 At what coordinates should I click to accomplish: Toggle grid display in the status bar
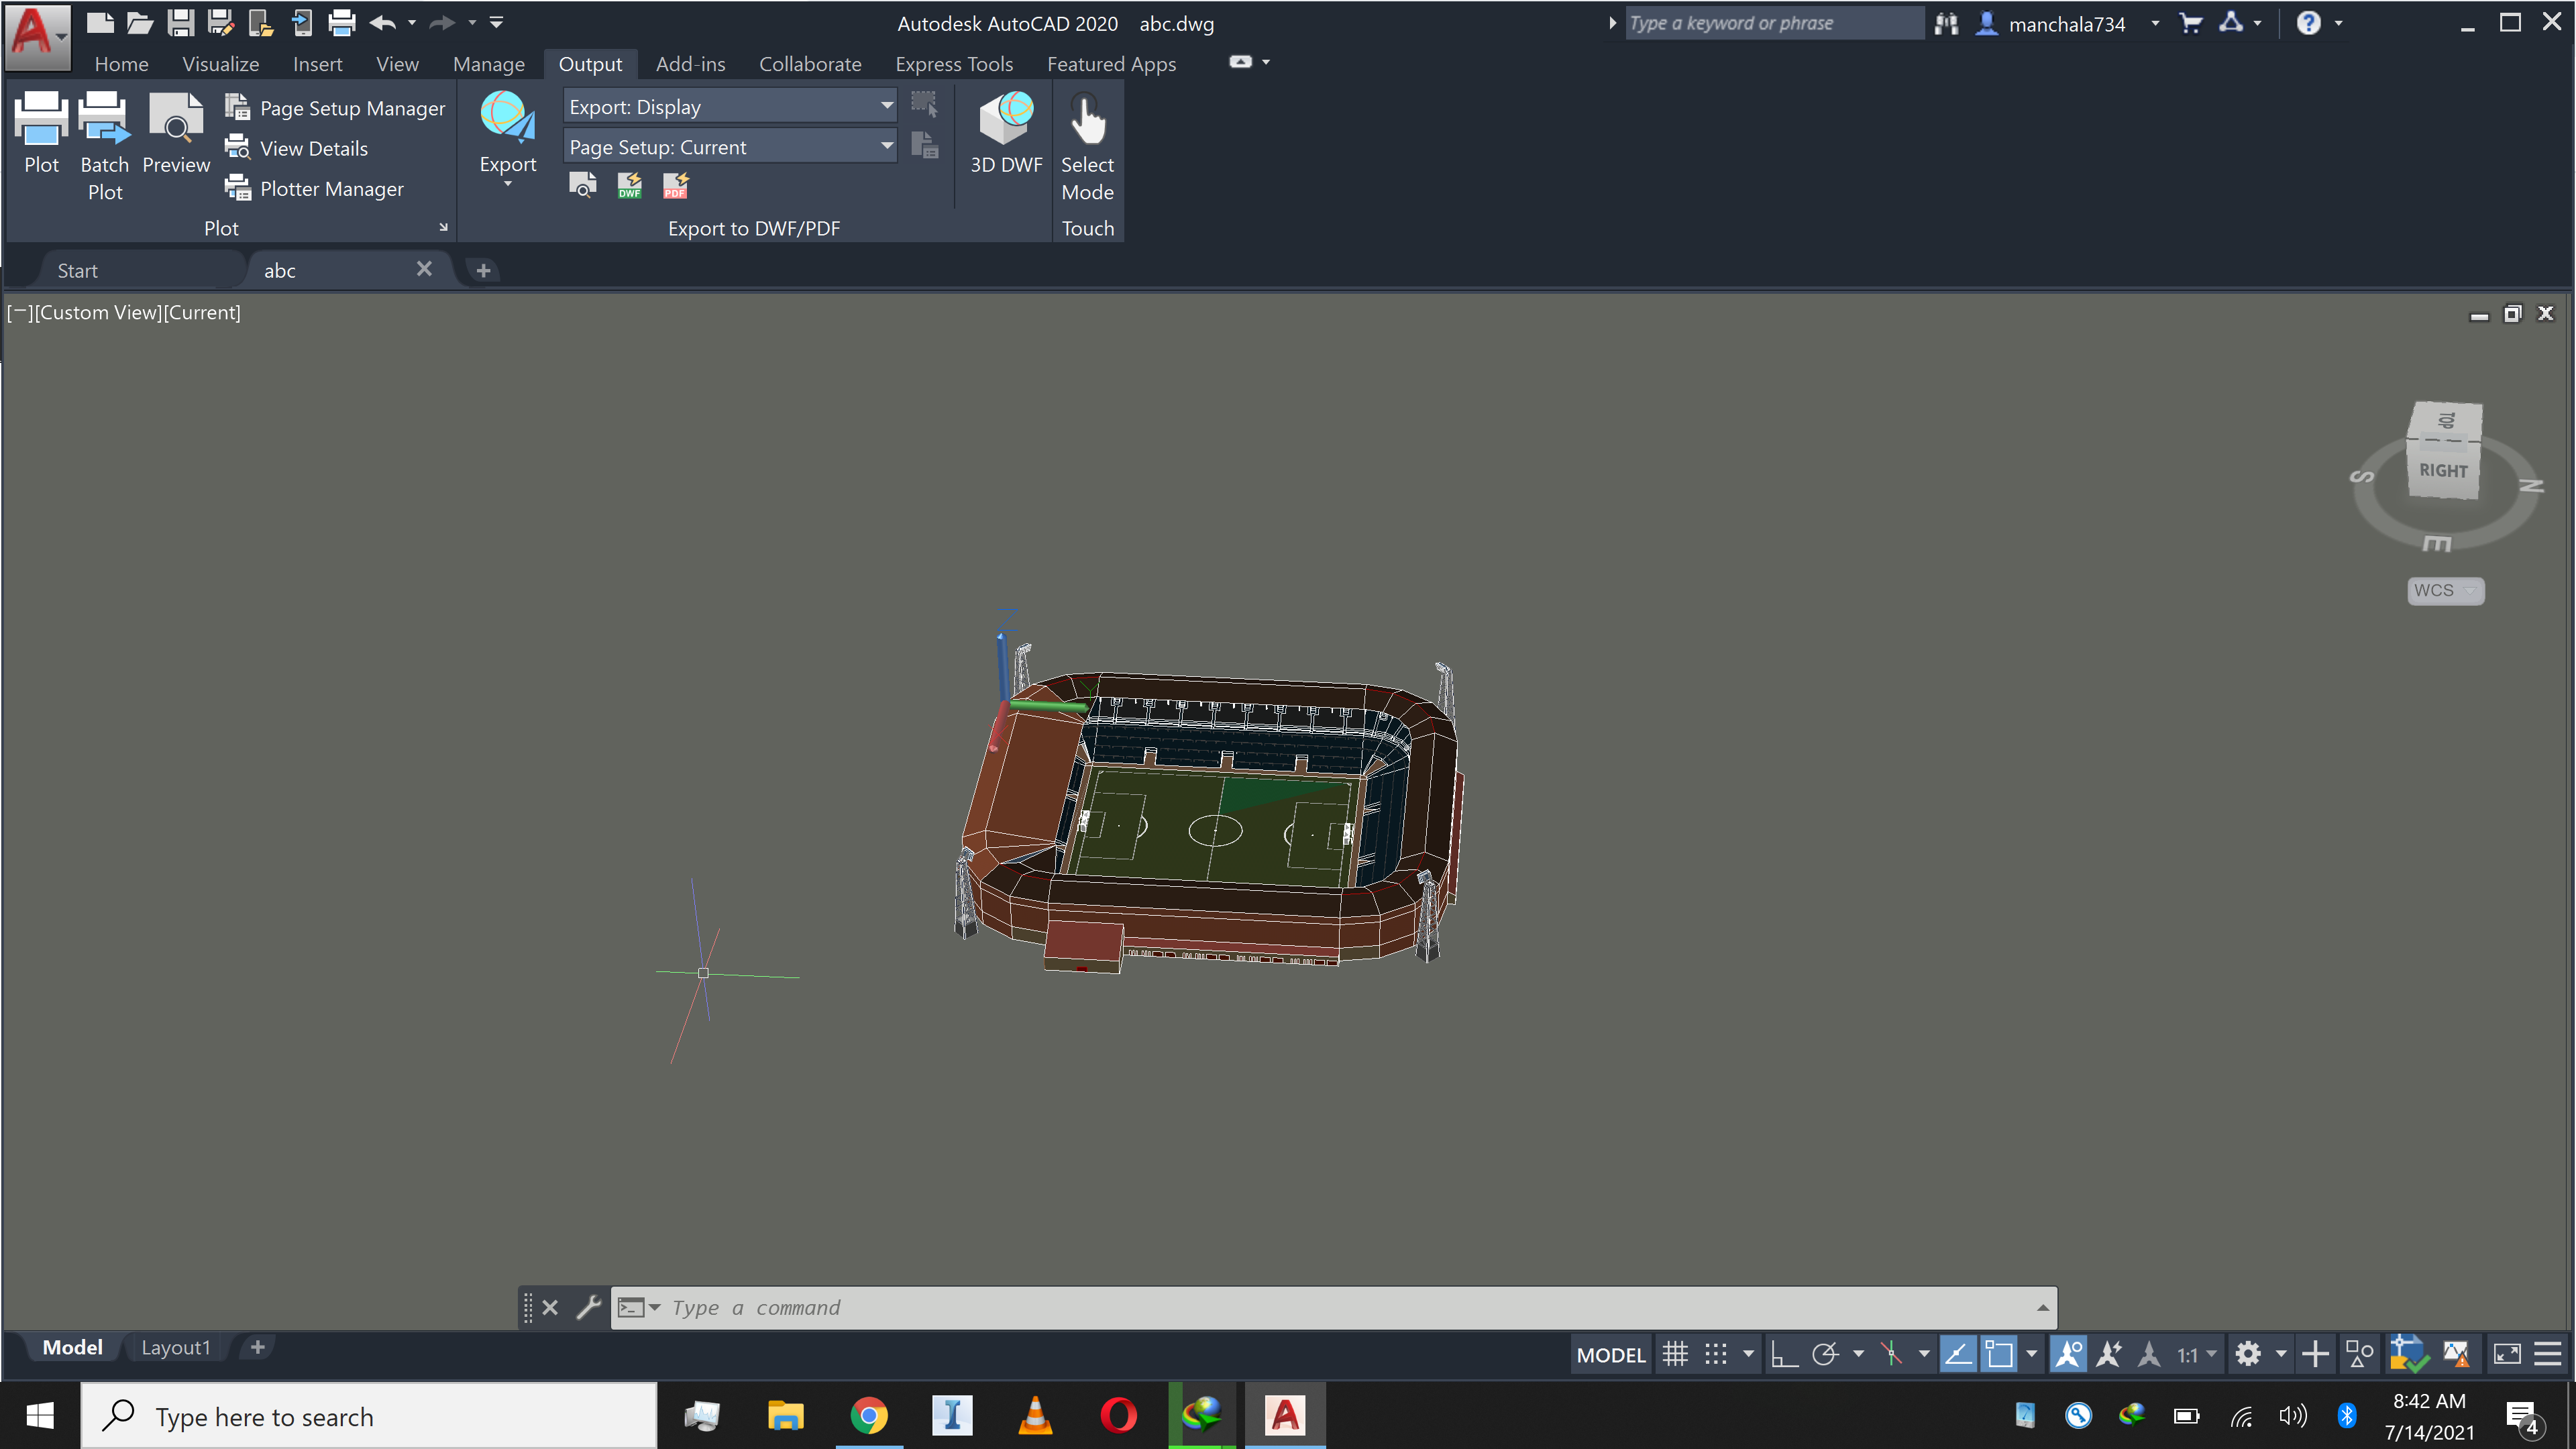1676,1353
